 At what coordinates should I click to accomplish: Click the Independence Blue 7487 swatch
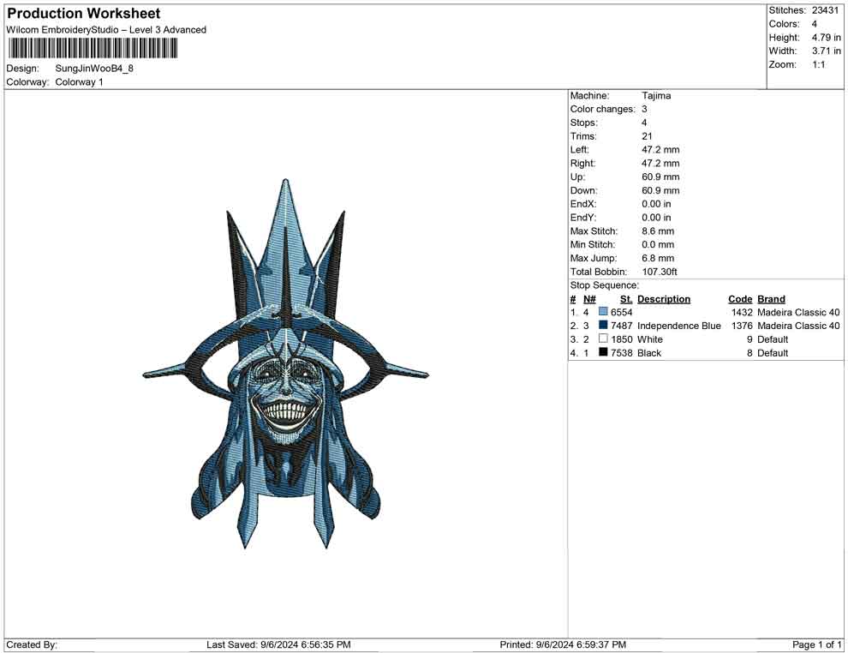[603, 325]
